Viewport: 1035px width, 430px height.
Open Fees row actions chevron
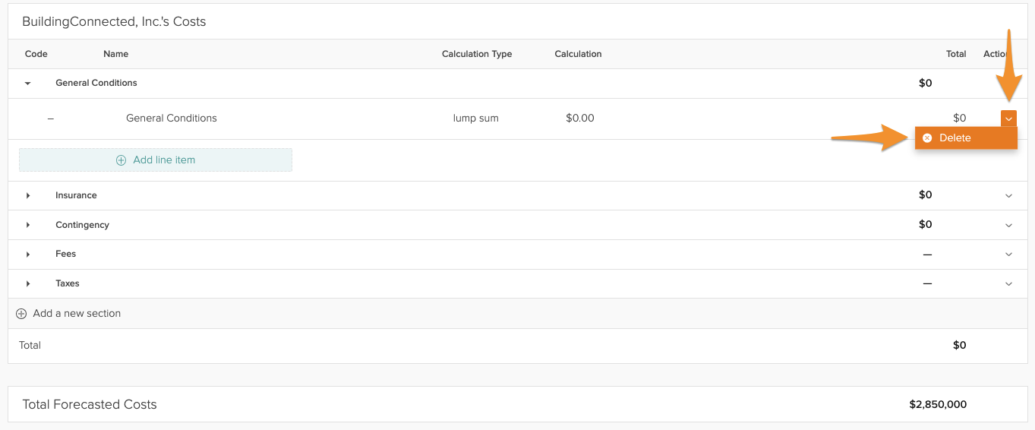pyautogui.click(x=1008, y=255)
